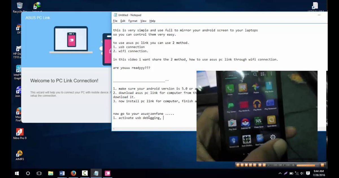Click Previous track in the media player
This screenshot has height=178, width=339.
click(251, 165)
